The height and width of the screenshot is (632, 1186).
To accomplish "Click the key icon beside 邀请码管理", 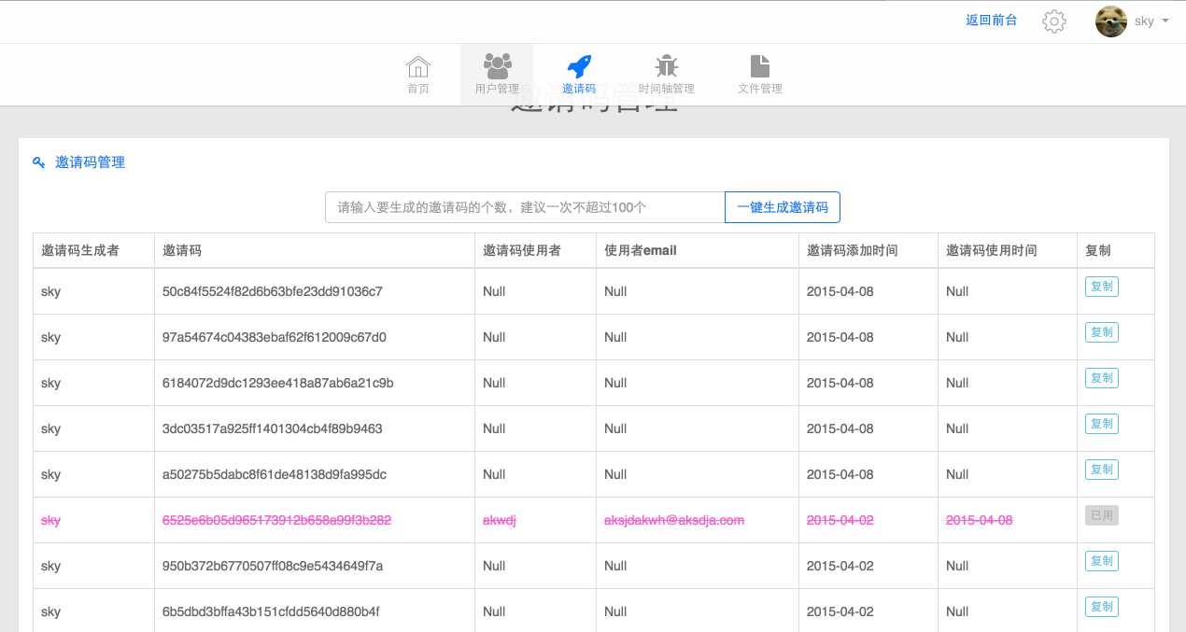I will tap(39, 162).
